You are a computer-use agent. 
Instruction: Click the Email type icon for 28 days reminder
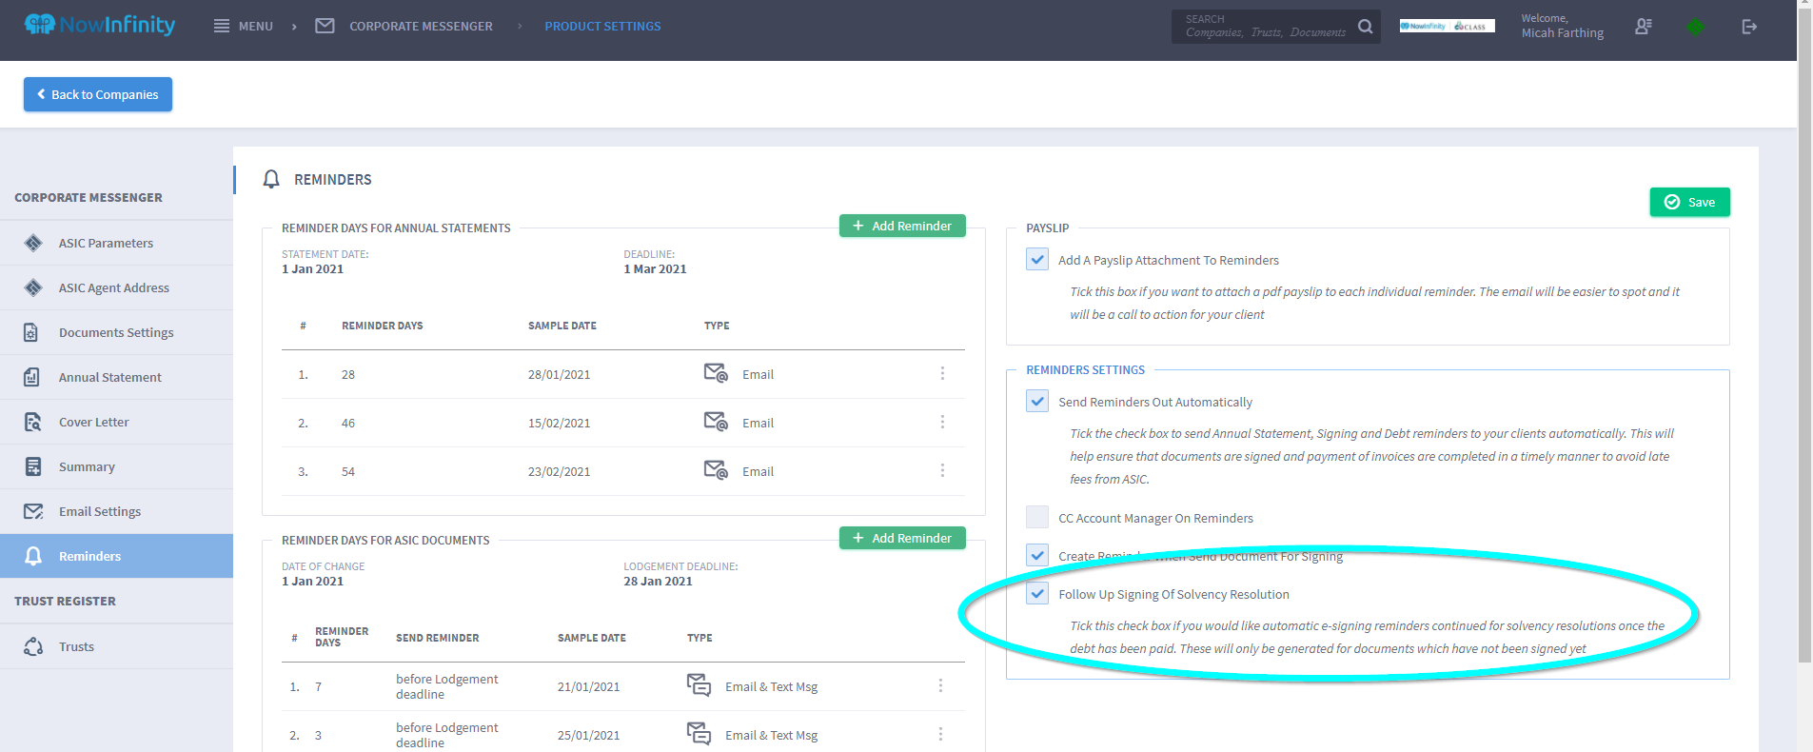pos(716,373)
